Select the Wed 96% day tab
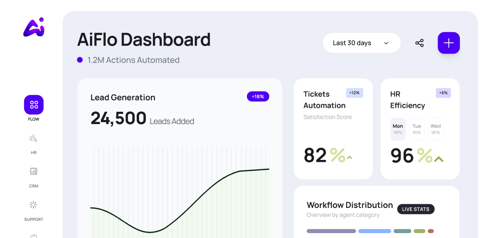The image size is (488, 238). click(436, 129)
